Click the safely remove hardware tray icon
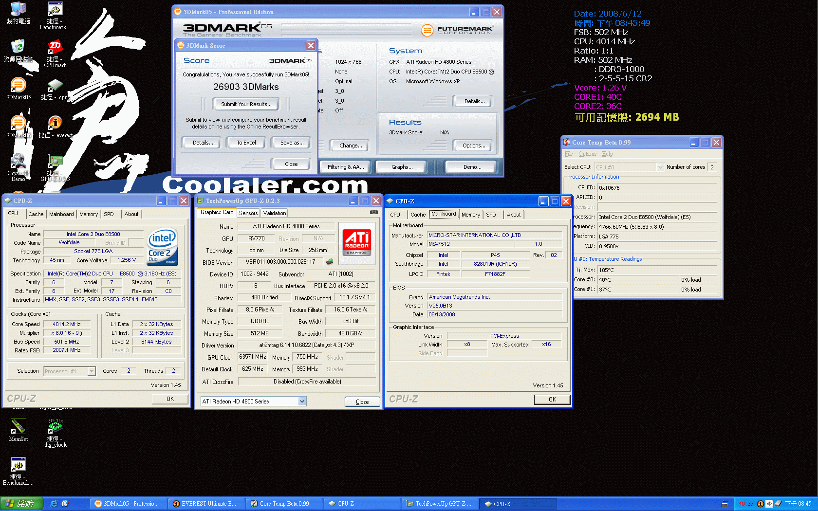 [x=778, y=504]
